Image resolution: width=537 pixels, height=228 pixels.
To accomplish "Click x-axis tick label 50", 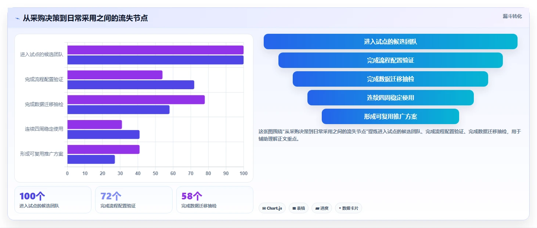I will coord(155,173).
